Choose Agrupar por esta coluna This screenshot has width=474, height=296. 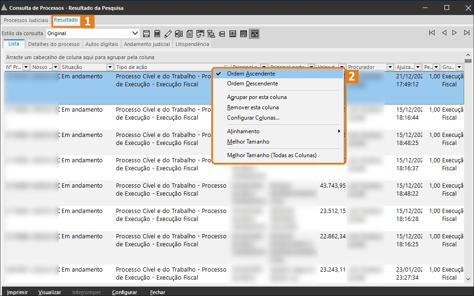pyautogui.click(x=278, y=97)
